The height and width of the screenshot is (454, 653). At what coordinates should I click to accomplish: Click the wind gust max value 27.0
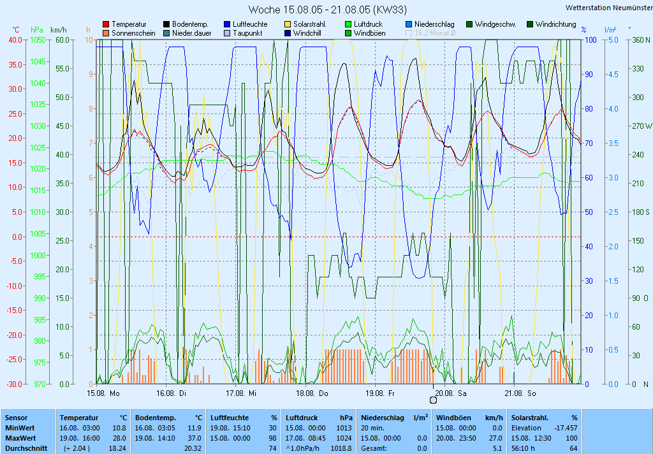coord(495,438)
